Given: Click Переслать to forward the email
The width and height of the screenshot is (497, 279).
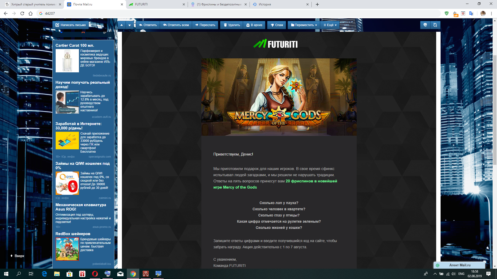Looking at the screenshot, I should tap(205, 25).
